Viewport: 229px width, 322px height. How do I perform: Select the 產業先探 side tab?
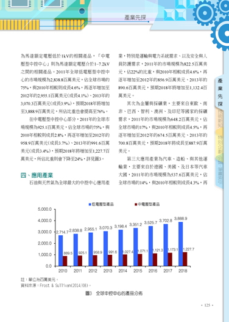(x=220, y=92)
